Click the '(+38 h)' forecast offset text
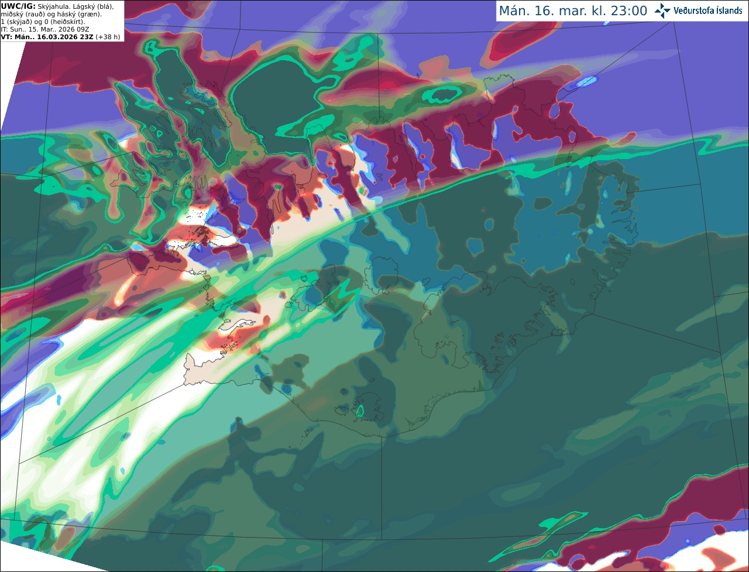 click(108, 37)
